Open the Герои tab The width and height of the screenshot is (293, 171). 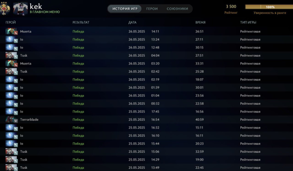pyautogui.click(x=152, y=9)
